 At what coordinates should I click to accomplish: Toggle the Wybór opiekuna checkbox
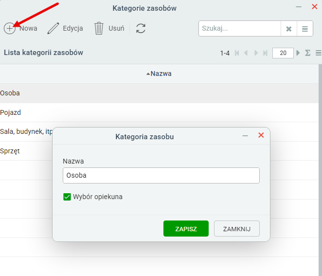[67, 197]
